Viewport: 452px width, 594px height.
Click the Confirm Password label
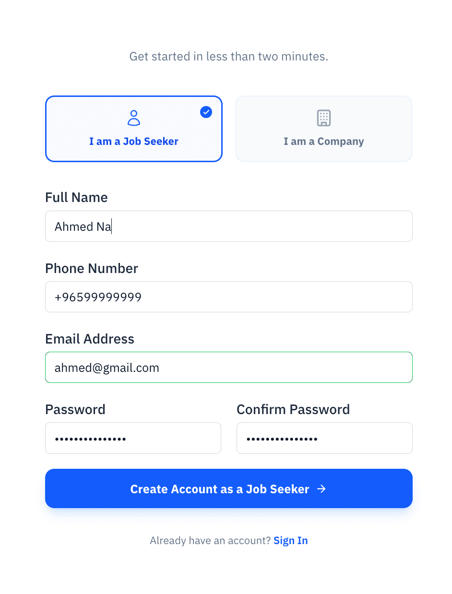[293, 409]
